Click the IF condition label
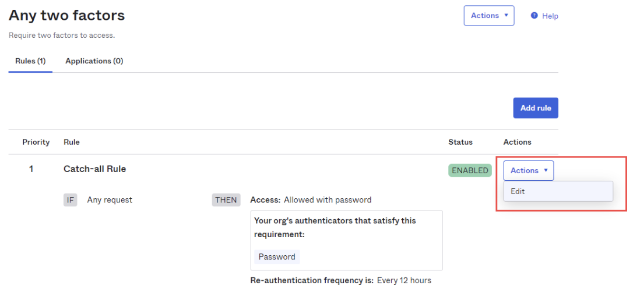 click(71, 200)
